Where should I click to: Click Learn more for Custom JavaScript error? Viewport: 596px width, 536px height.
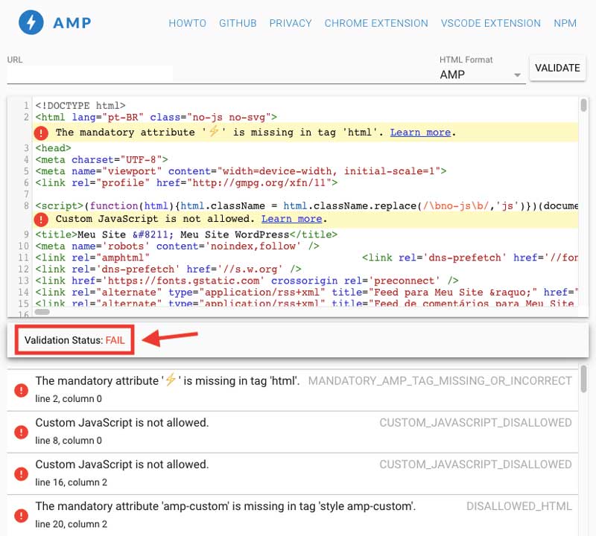292,219
